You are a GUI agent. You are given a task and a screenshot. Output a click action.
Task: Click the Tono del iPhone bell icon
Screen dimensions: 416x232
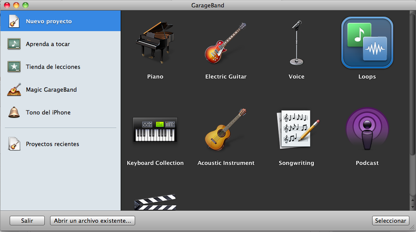tap(14, 112)
